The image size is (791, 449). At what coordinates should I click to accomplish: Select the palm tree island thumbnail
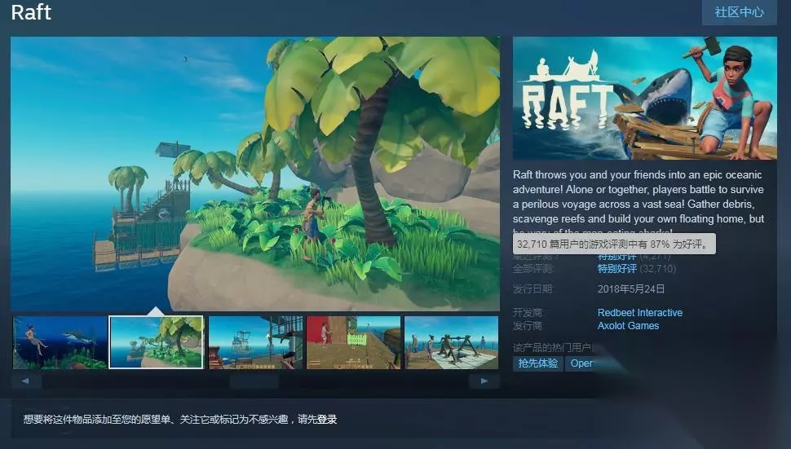pos(157,343)
